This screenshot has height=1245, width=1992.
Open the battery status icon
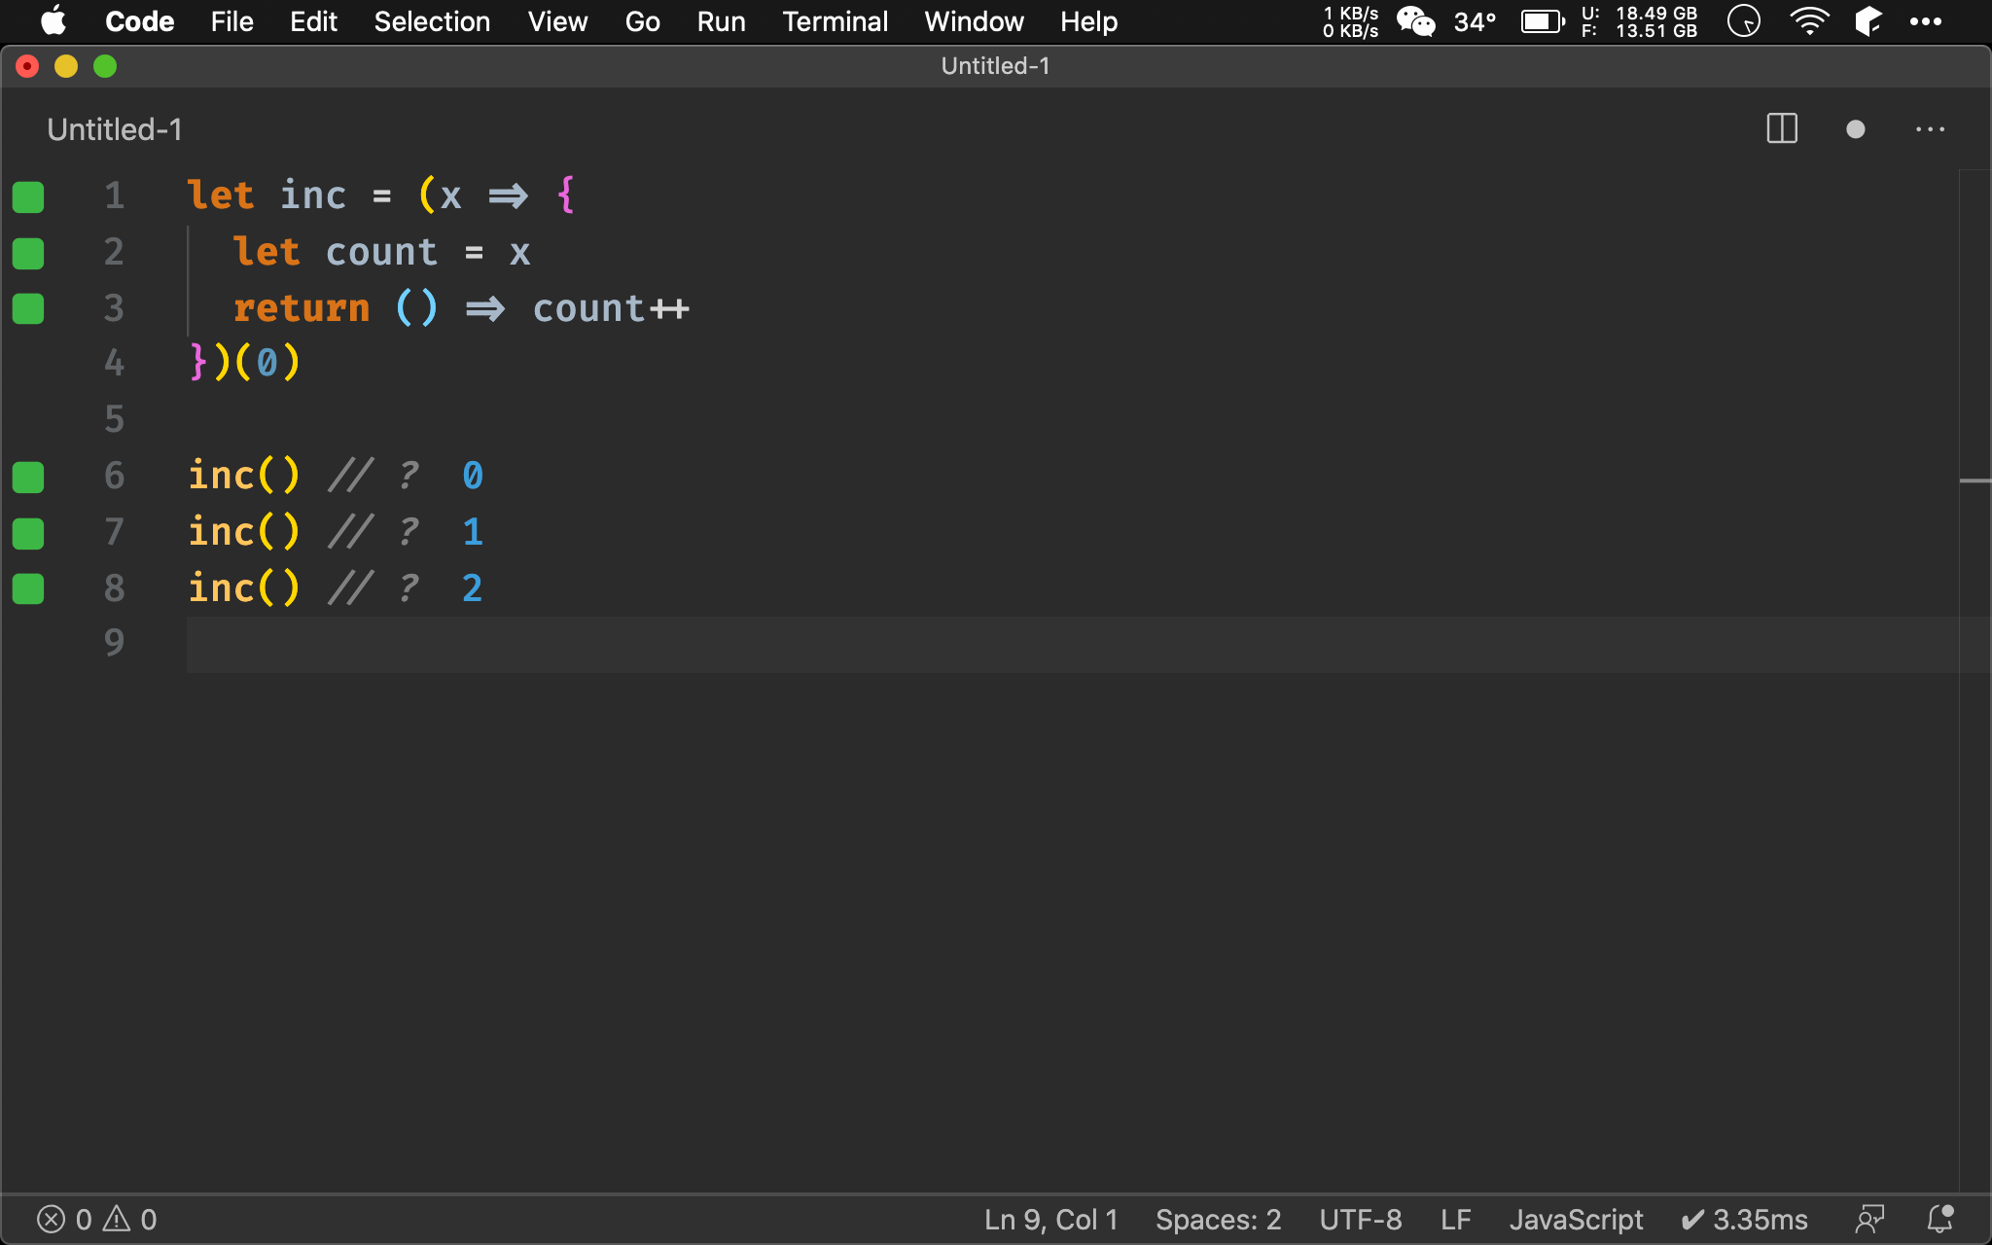pos(1543,21)
